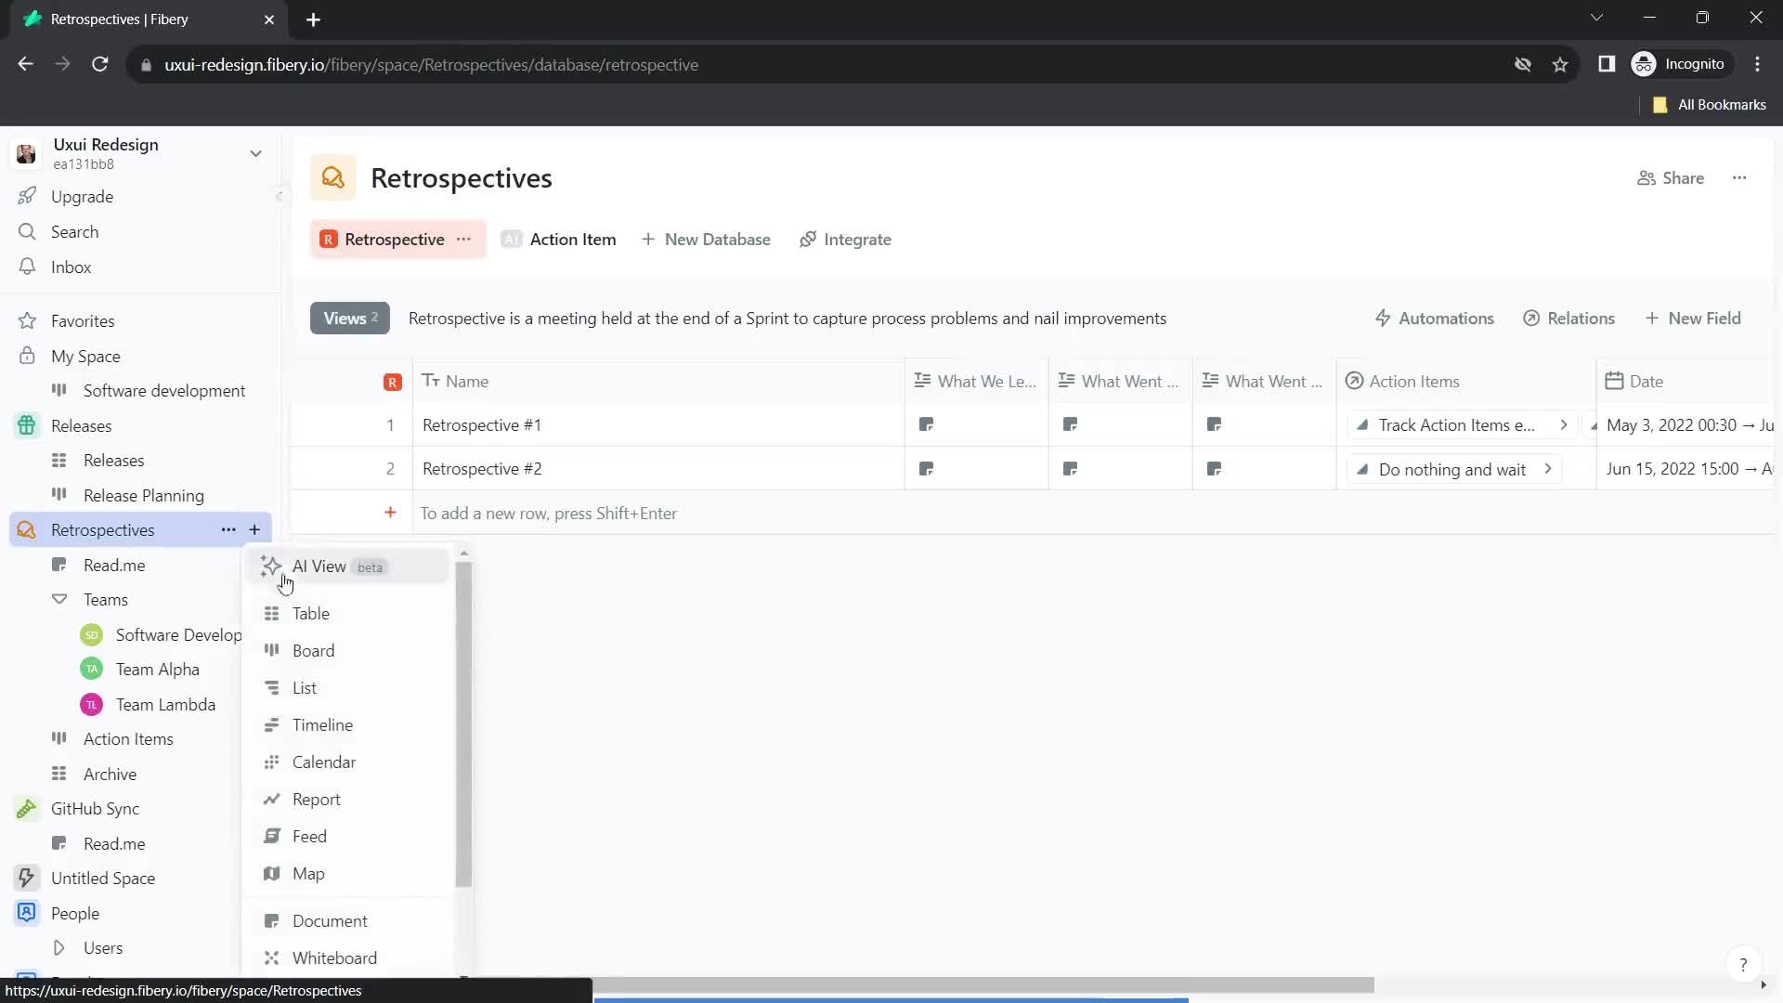Image resolution: width=1783 pixels, height=1003 pixels.
Task: Click the Table view option
Action: click(312, 616)
